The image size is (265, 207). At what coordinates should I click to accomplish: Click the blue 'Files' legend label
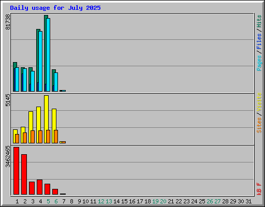(x=259, y=41)
